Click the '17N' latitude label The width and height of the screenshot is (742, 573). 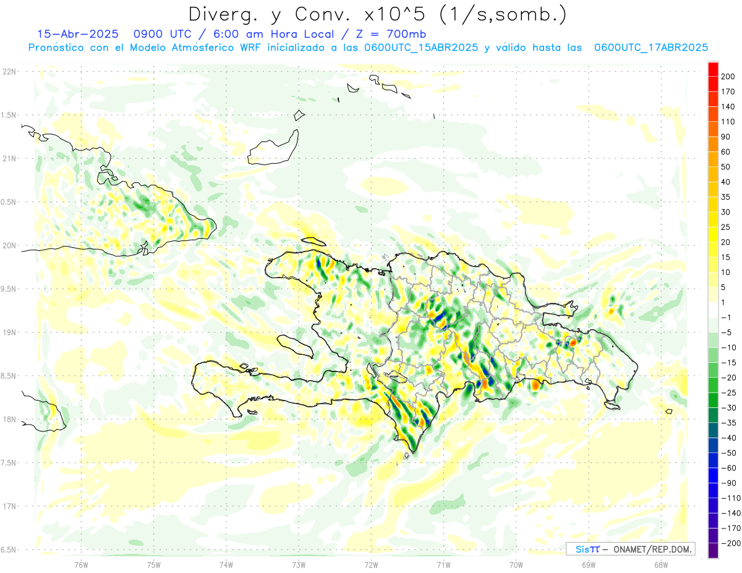[9, 506]
